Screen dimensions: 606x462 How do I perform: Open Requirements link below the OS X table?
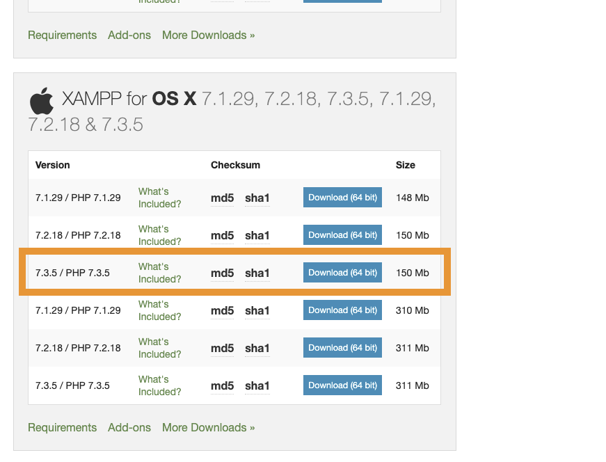pyautogui.click(x=62, y=427)
